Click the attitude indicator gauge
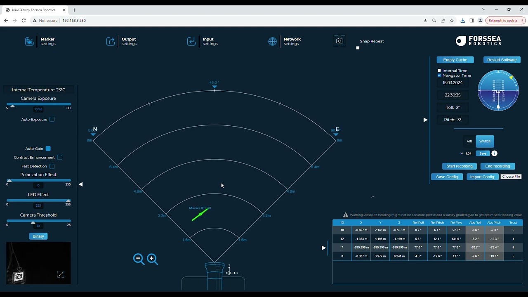 [x=498, y=91]
